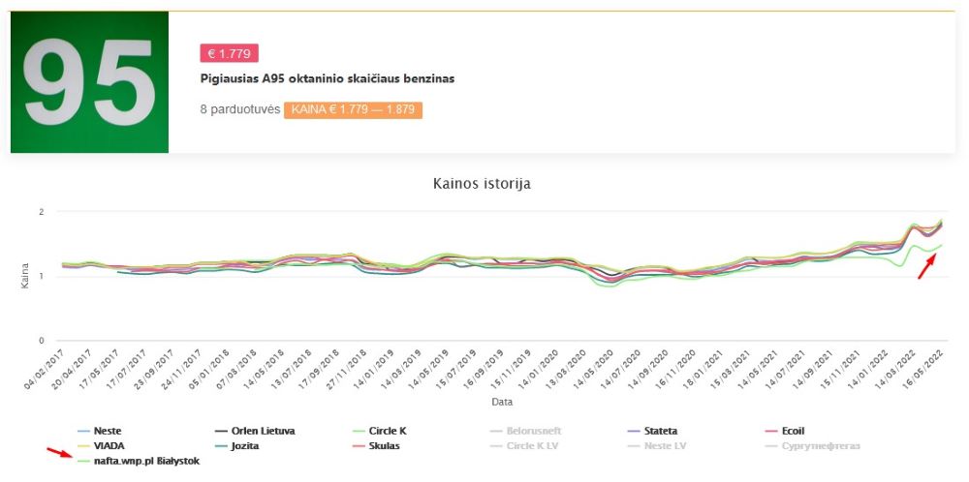The image size is (969, 482).
Task: Enable the Neste LV series
Action: [657, 445]
